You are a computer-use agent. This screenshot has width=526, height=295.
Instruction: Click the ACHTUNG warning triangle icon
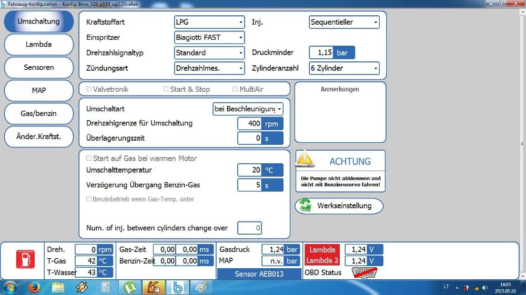tap(305, 159)
